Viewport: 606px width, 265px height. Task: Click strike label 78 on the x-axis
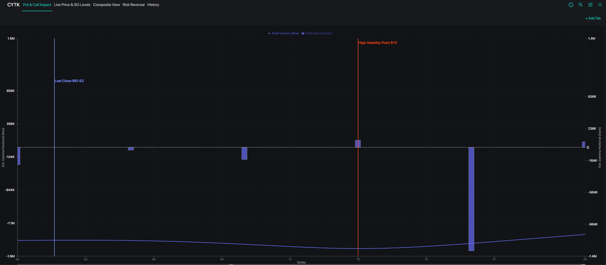tap(426, 259)
